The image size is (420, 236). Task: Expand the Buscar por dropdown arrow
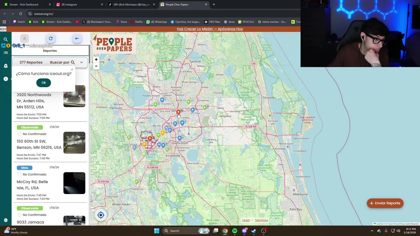[81, 62]
